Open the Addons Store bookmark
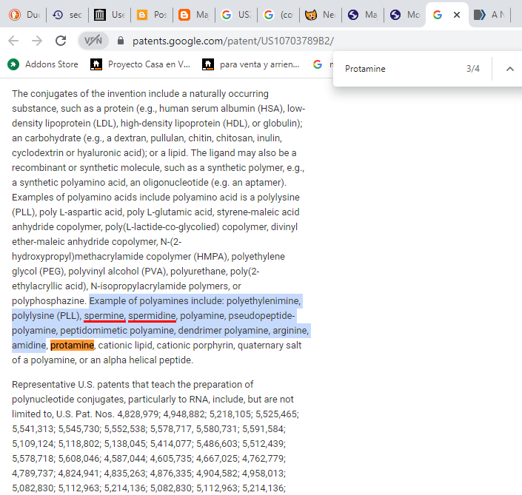Screen dimensions: 522x495 click(x=43, y=64)
